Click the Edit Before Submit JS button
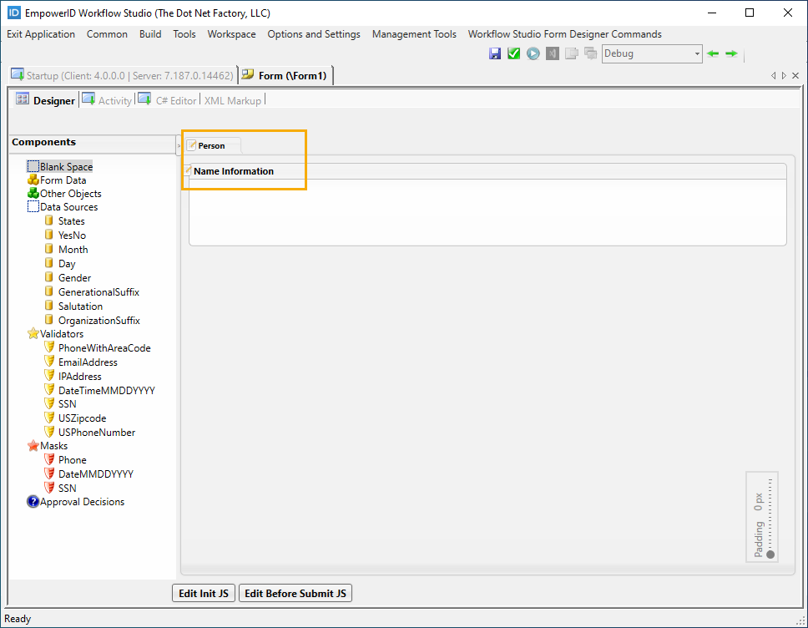 click(295, 594)
